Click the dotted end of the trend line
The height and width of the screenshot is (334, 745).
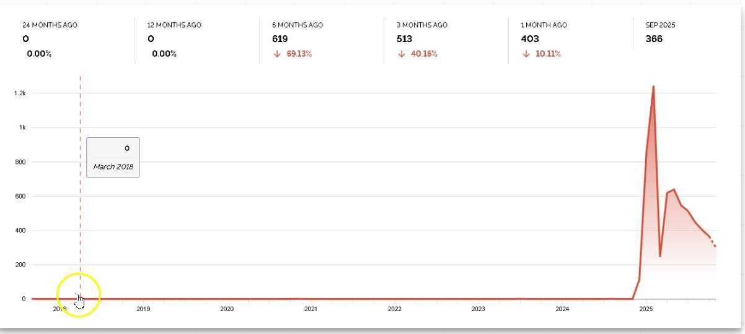click(713, 243)
